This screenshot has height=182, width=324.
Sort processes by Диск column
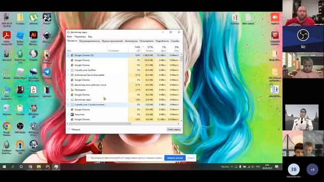click(x=161, y=49)
